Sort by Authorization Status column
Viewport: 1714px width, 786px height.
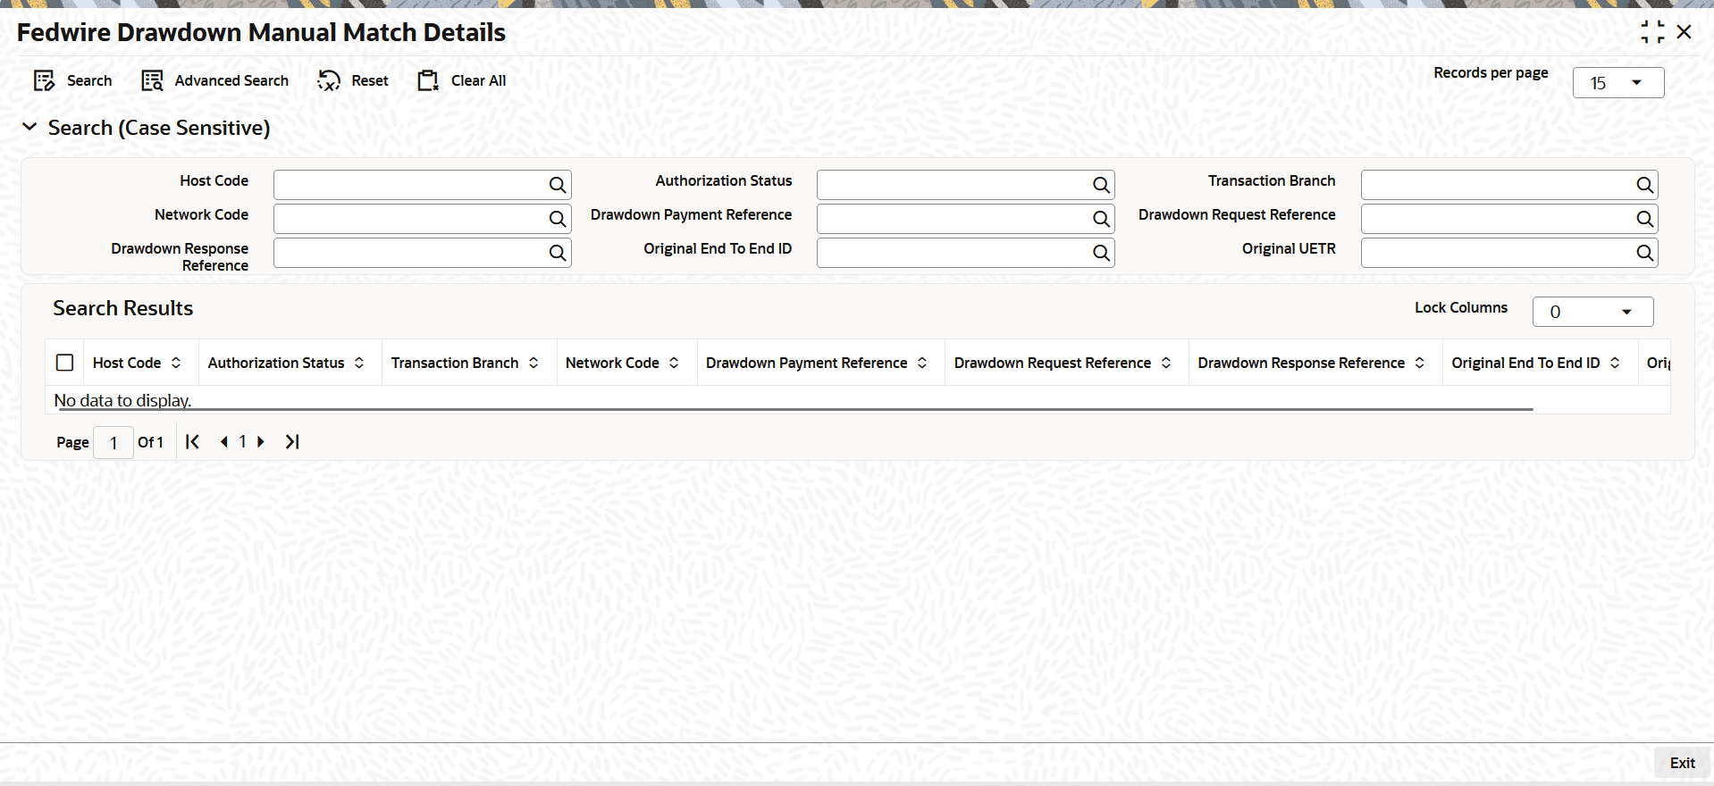[359, 363]
